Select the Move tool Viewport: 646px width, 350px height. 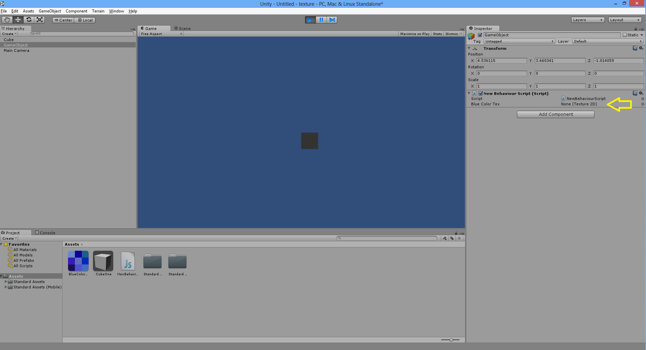18,20
